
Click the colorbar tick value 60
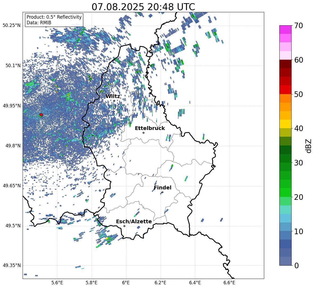coord(299,60)
